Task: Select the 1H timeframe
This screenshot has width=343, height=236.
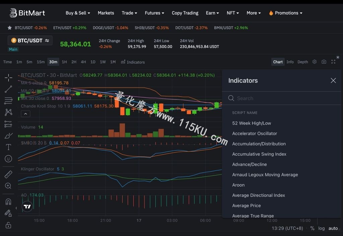Action: 64,62
